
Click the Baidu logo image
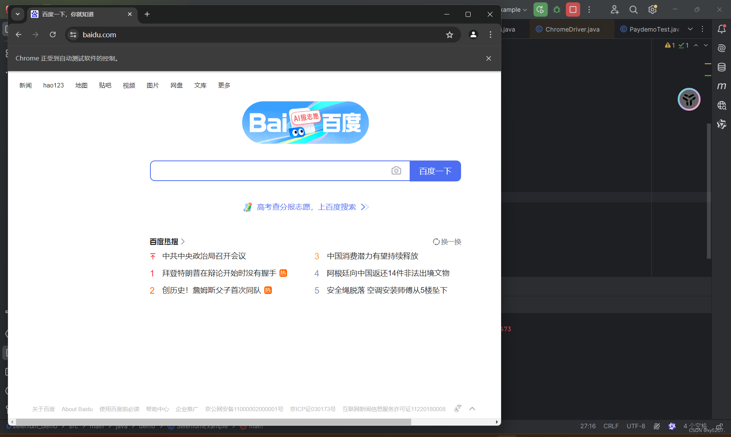point(305,122)
